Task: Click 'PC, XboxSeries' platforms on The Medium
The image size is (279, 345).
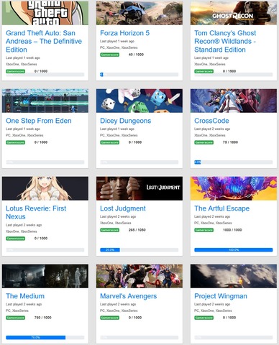Action: (17, 310)
